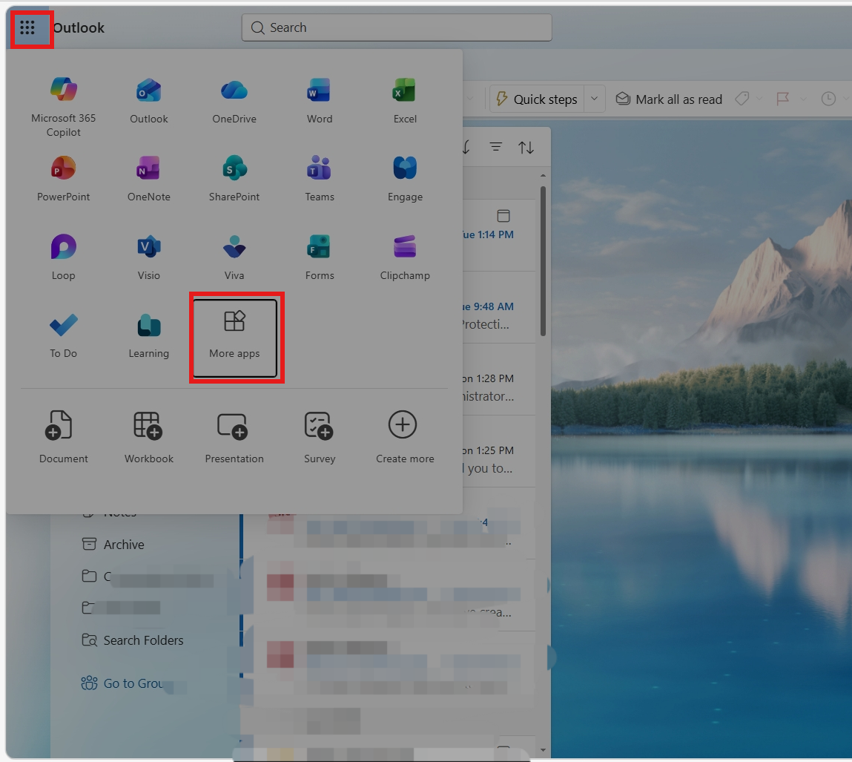Open Forms app
Viewport: 852px width, 762px height.
[320, 257]
